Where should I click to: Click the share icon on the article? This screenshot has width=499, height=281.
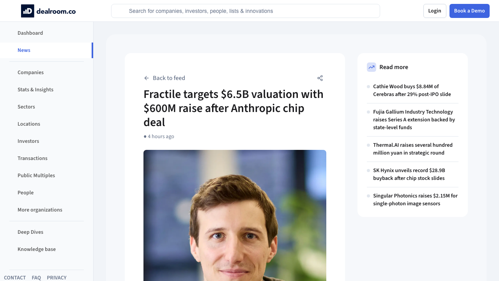tap(320, 78)
